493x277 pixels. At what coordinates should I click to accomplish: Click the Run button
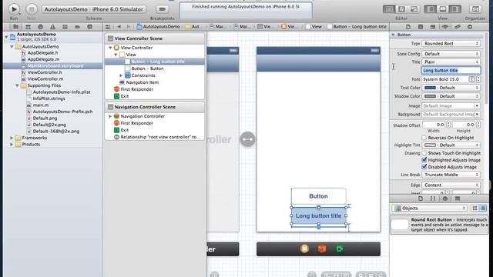coord(14,9)
